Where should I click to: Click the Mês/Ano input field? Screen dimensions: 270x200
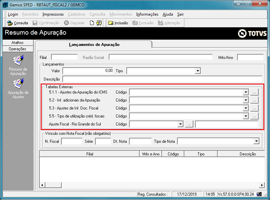pyautogui.click(x=250, y=57)
